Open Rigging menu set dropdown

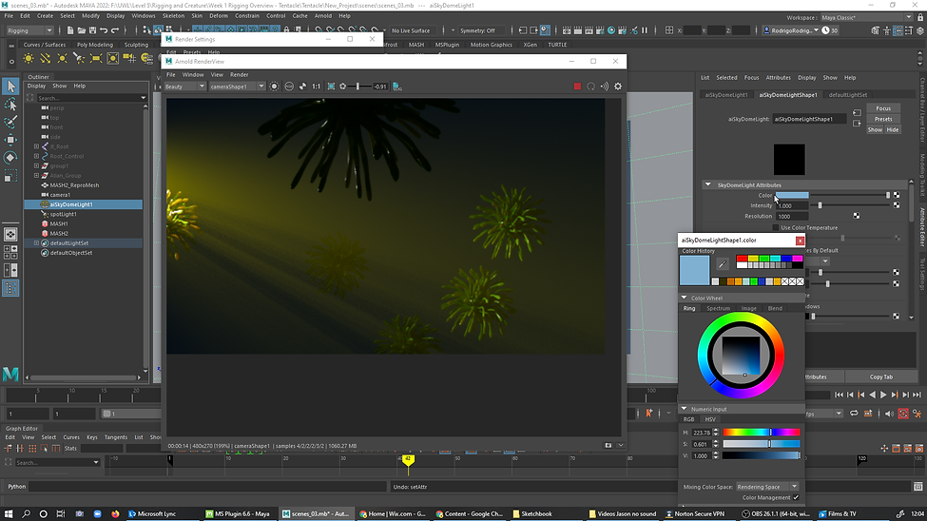click(x=29, y=30)
